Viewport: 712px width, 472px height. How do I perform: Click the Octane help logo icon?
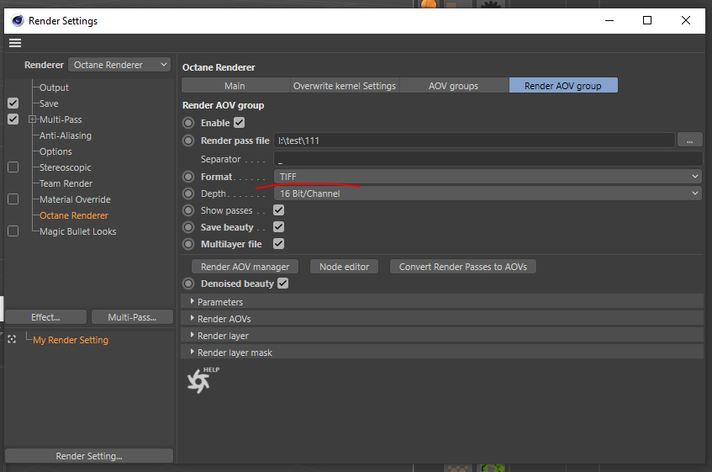203,380
